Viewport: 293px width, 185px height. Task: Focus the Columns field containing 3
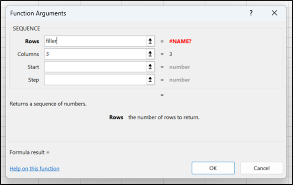click(x=94, y=54)
